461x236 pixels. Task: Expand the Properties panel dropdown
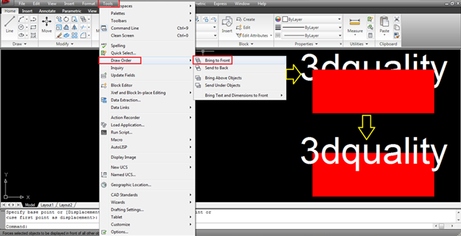[x=306, y=44]
